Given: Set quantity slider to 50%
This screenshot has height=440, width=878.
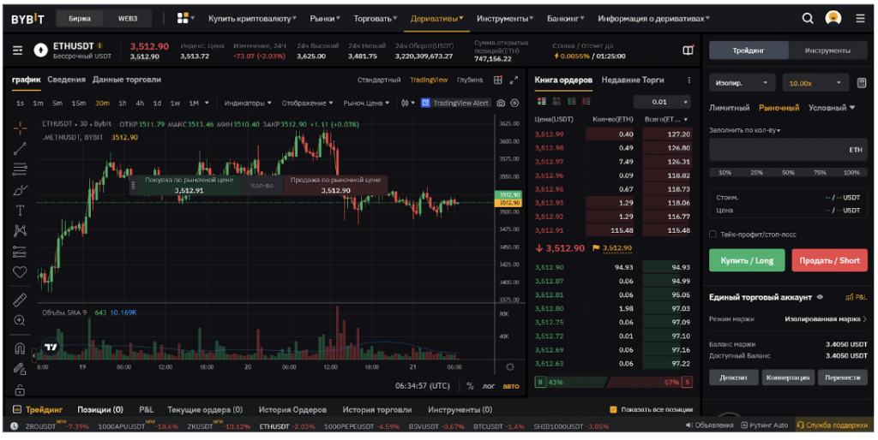Looking at the screenshot, I should click(x=787, y=172).
